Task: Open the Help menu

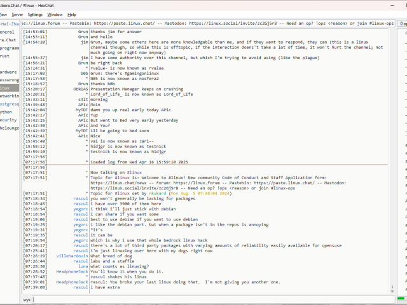Action: tap(72, 14)
